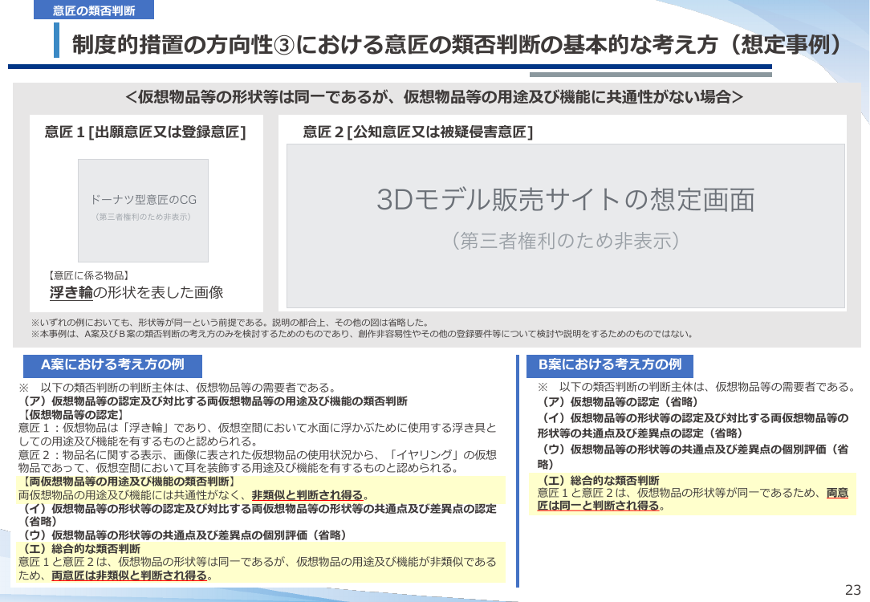Screen dimensions: 870x602
Task: Click the subtitle beginning '＜仮想物品等の形状等は同一であるが'
Action: click(x=434, y=97)
